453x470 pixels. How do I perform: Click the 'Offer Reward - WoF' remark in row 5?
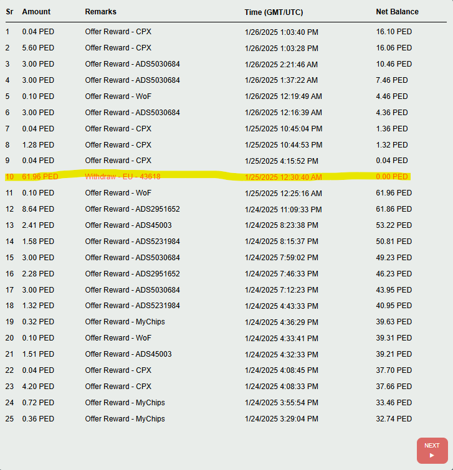(118, 96)
